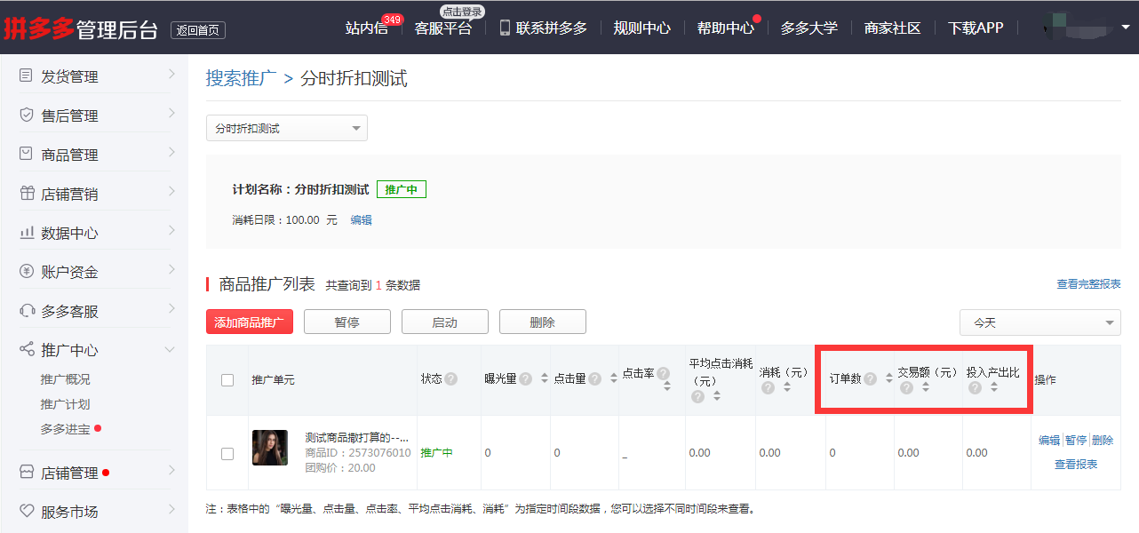Sort by 点击率 using the sort arrows

coord(667,387)
